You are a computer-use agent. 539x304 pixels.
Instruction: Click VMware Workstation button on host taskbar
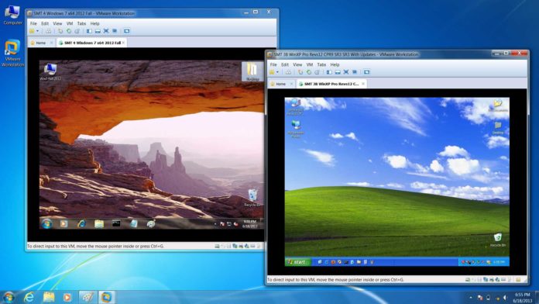click(106, 297)
